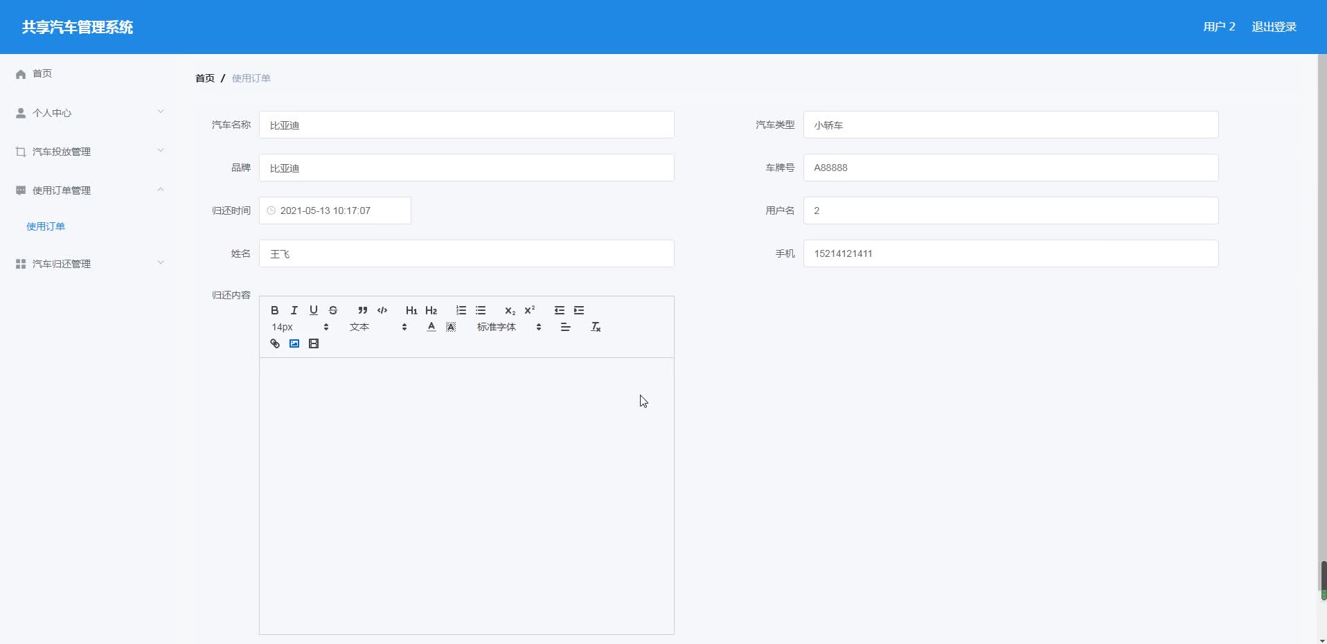1327x644 pixels.
Task: Toggle strikethrough formatting in editor
Action: (x=333, y=310)
